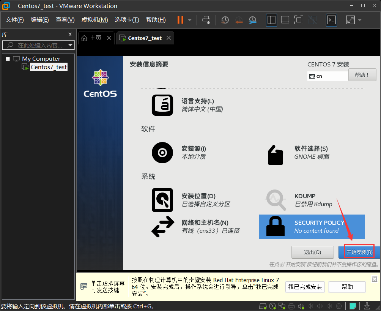
Task: Close the yellow installation hint bar
Action: click(375, 279)
